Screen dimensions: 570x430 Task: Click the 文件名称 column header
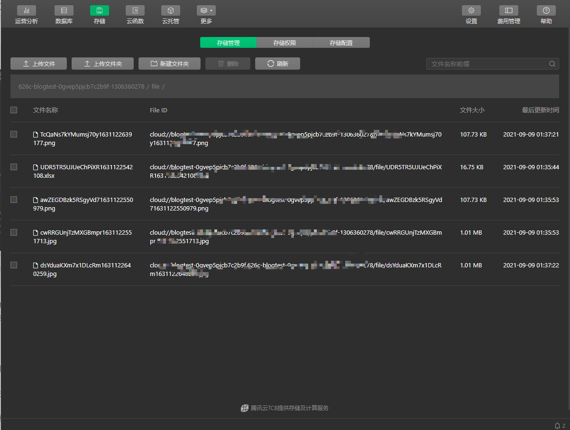46,110
